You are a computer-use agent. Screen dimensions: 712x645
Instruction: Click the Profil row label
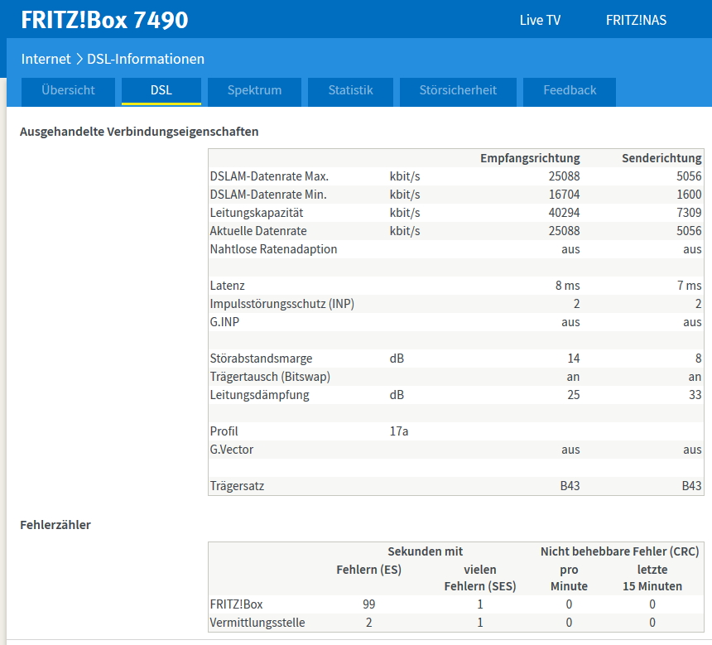point(224,431)
